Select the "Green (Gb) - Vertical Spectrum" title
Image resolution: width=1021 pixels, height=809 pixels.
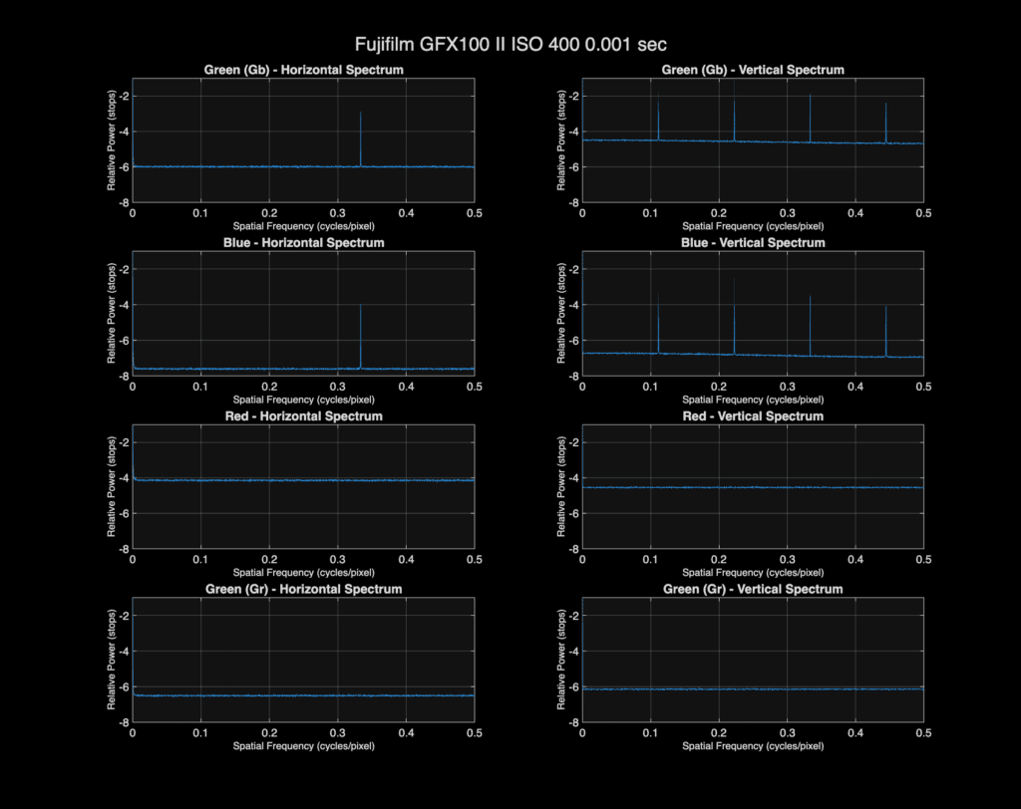[753, 70]
